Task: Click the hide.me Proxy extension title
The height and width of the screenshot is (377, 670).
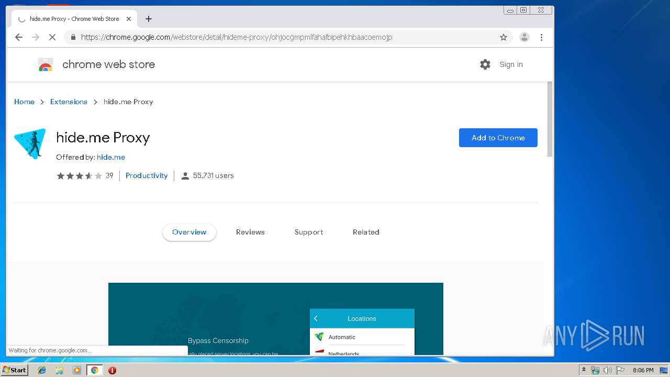Action: pyautogui.click(x=103, y=137)
